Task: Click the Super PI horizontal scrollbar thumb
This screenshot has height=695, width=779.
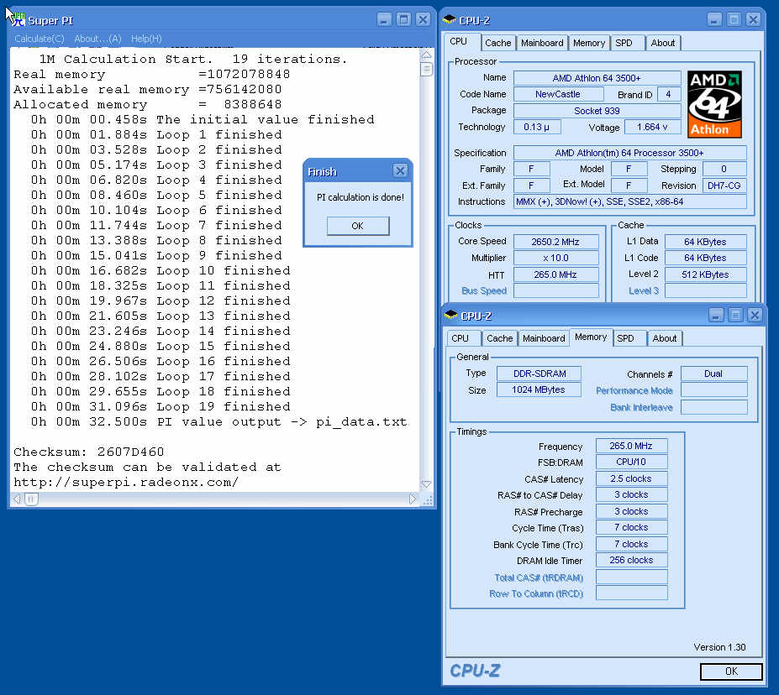Action: [31, 499]
